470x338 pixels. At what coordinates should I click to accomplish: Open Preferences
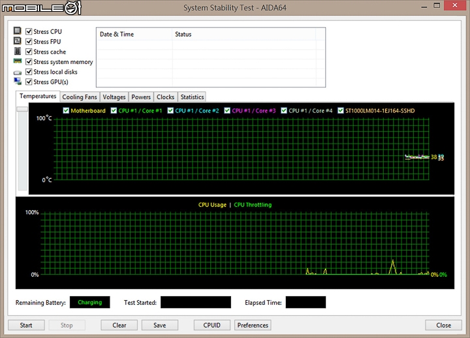coord(253,325)
